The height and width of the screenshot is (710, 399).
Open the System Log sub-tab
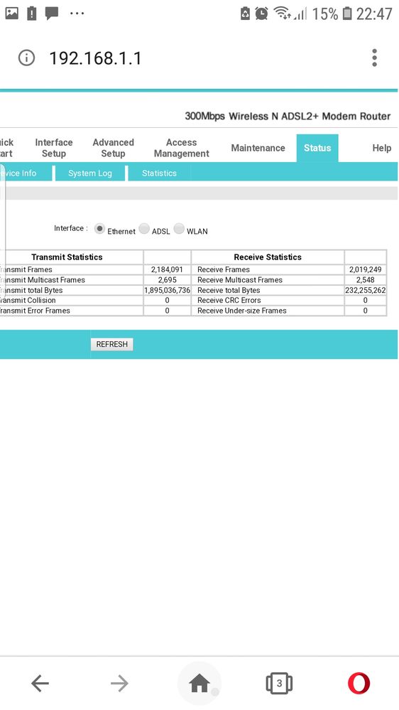point(90,173)
